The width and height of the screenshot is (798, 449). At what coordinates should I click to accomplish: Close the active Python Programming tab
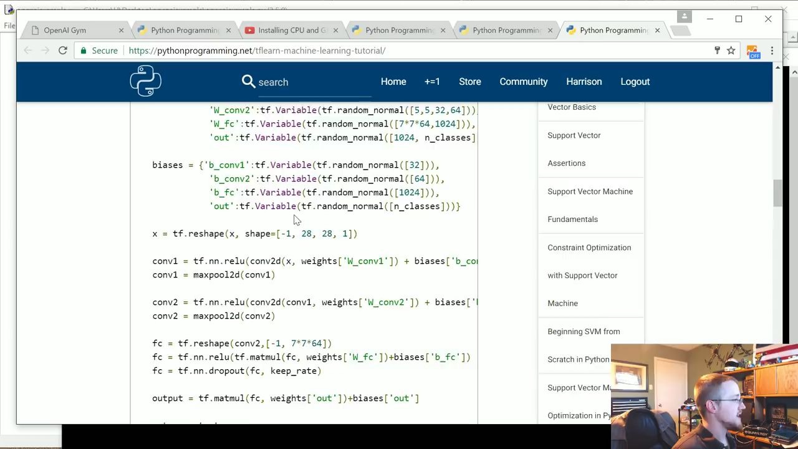(657, 30)
